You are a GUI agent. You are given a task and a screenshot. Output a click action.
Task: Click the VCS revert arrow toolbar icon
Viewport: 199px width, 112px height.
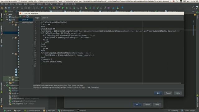click(x=109, y=8)
